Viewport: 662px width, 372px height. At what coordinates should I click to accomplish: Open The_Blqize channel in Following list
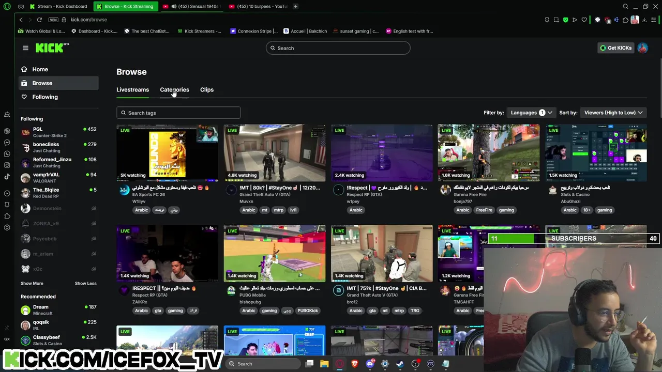point(58,193)
